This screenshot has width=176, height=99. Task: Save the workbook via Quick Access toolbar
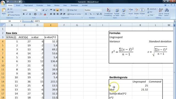pyautogui.click(x=8, y=2)
